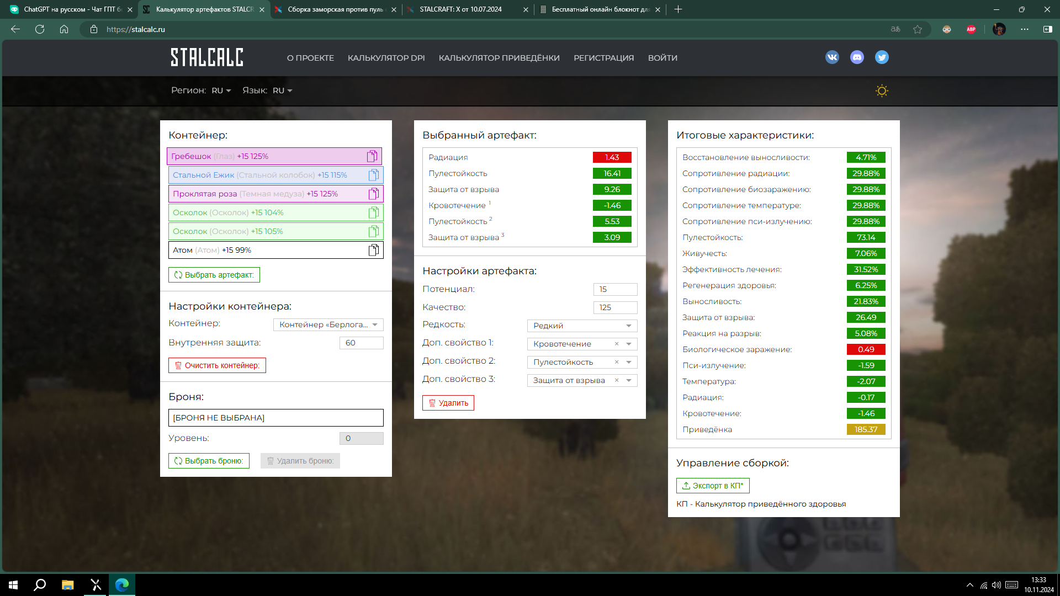Open the Snipping tool taskbar icon
Screen dimensions: 1060x596
pyautogui.click(x=96, y=585)
